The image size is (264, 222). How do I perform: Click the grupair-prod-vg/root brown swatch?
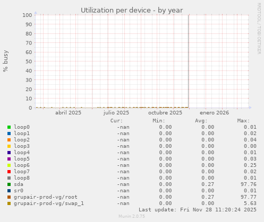[9, 197]
